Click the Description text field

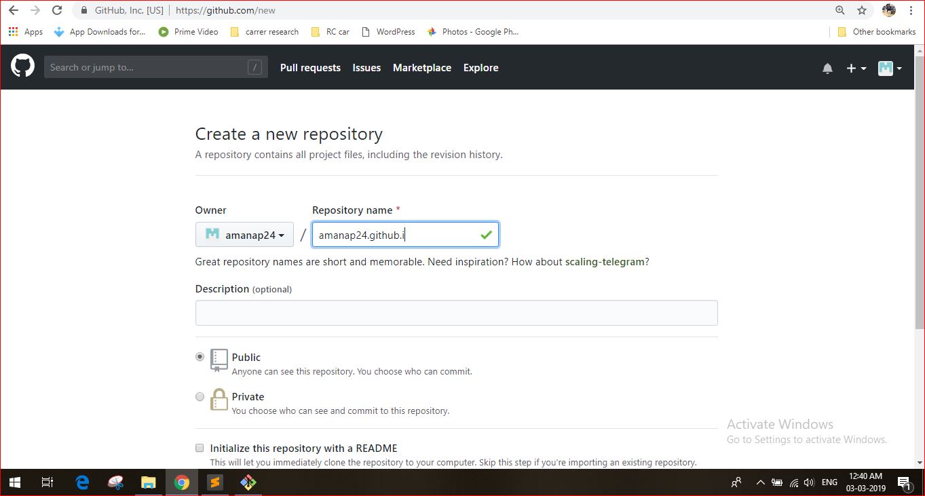(456, 313)
